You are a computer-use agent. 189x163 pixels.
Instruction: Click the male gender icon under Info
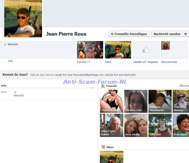(15, 92)
